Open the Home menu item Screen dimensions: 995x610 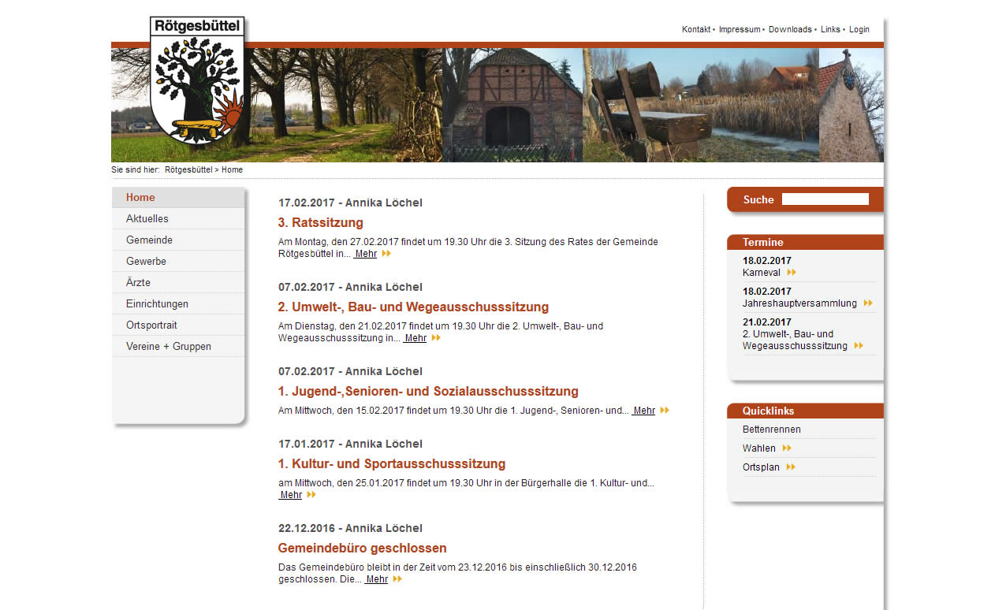178,198
